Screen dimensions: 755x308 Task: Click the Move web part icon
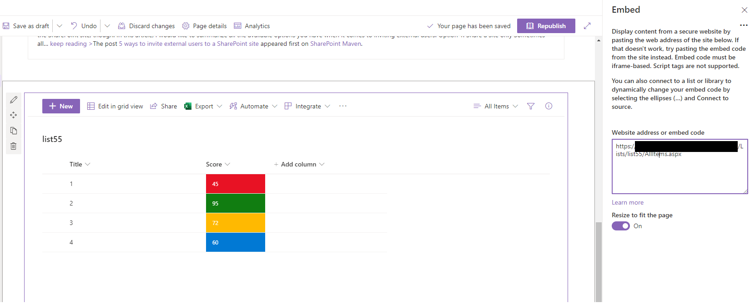point(14,115)
